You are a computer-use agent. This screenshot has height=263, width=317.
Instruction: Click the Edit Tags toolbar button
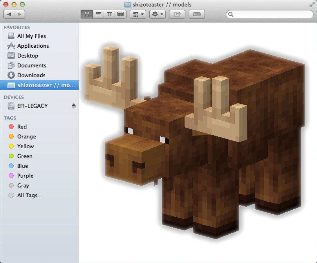[x=197, y=14]
